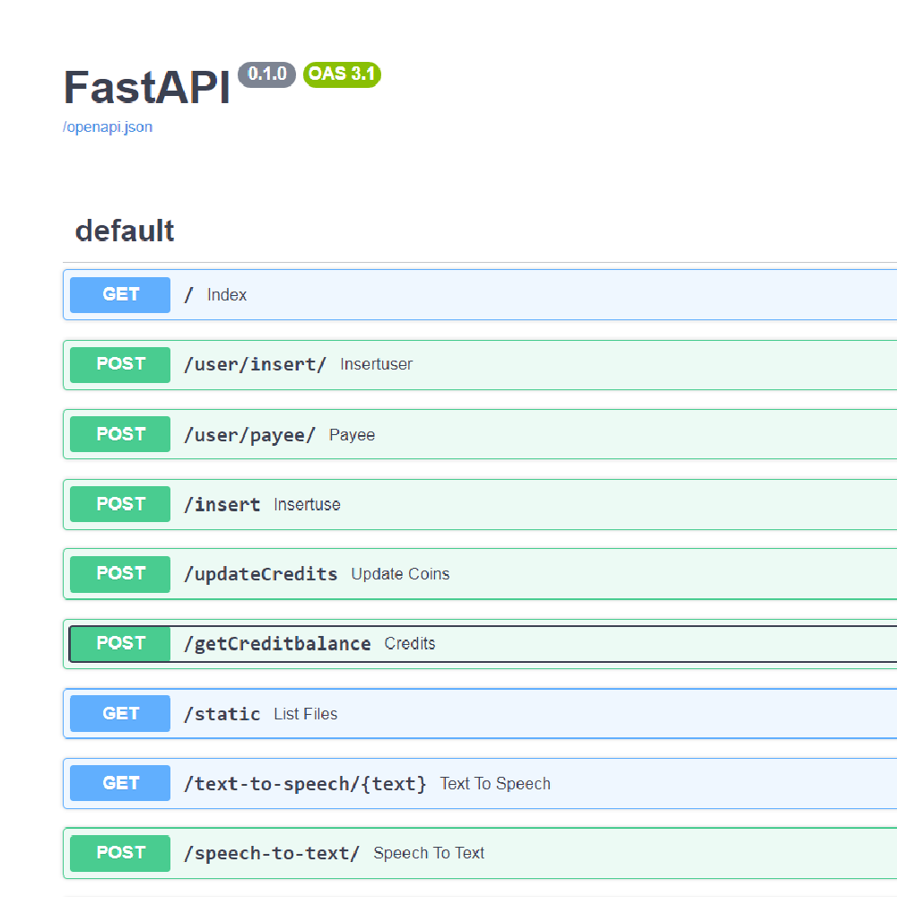
Task: Click the GET badge for /static
Action: (120, 713)
